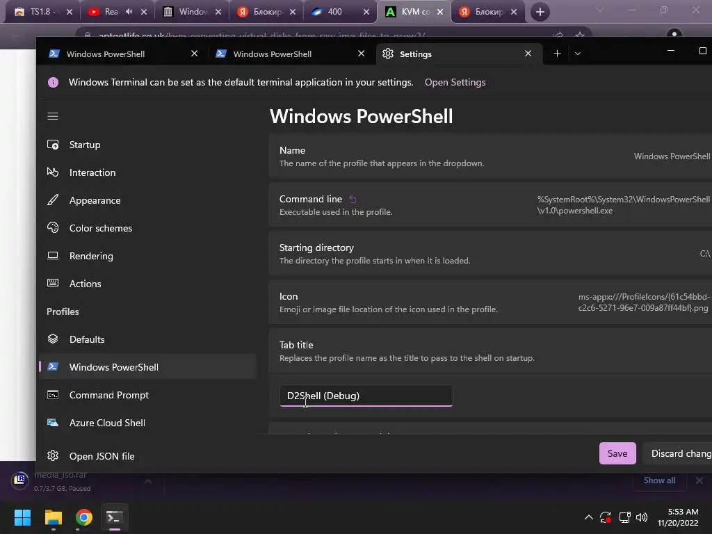Open the clock and date flyout
Image resolution: width=712 pixels, height=534 pixels.
678,517
